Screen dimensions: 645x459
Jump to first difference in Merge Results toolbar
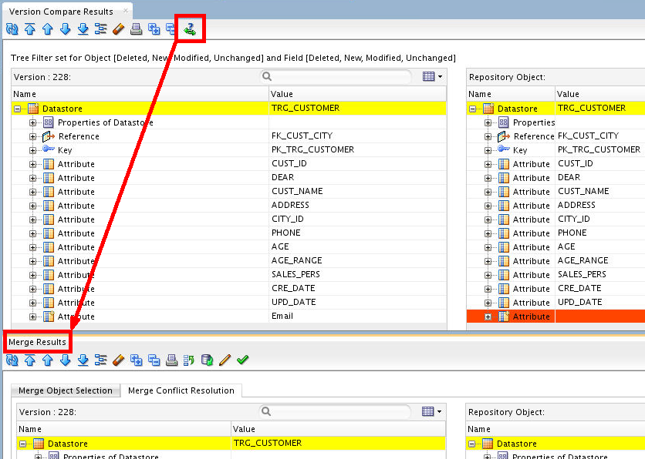point(29,360)
